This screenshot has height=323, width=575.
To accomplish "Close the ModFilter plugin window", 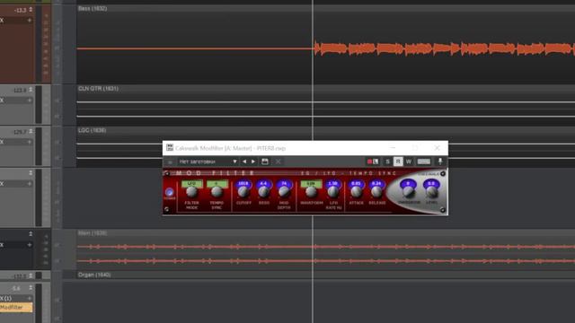I will coord(437,148).
